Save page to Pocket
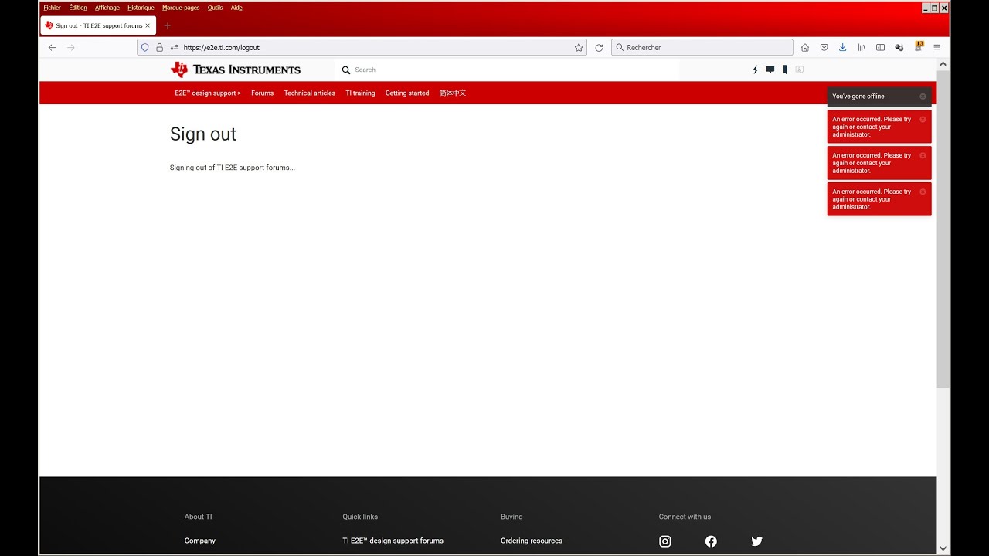 coord(824,47)
